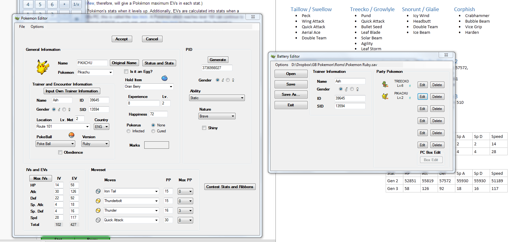Open the Options menu in Battery Editor

282,65
